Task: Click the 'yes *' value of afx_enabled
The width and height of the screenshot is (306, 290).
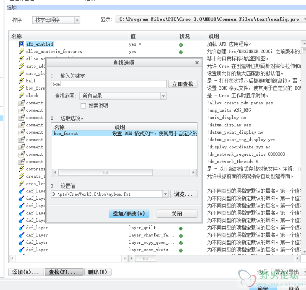Action: [x=135, y=44]
